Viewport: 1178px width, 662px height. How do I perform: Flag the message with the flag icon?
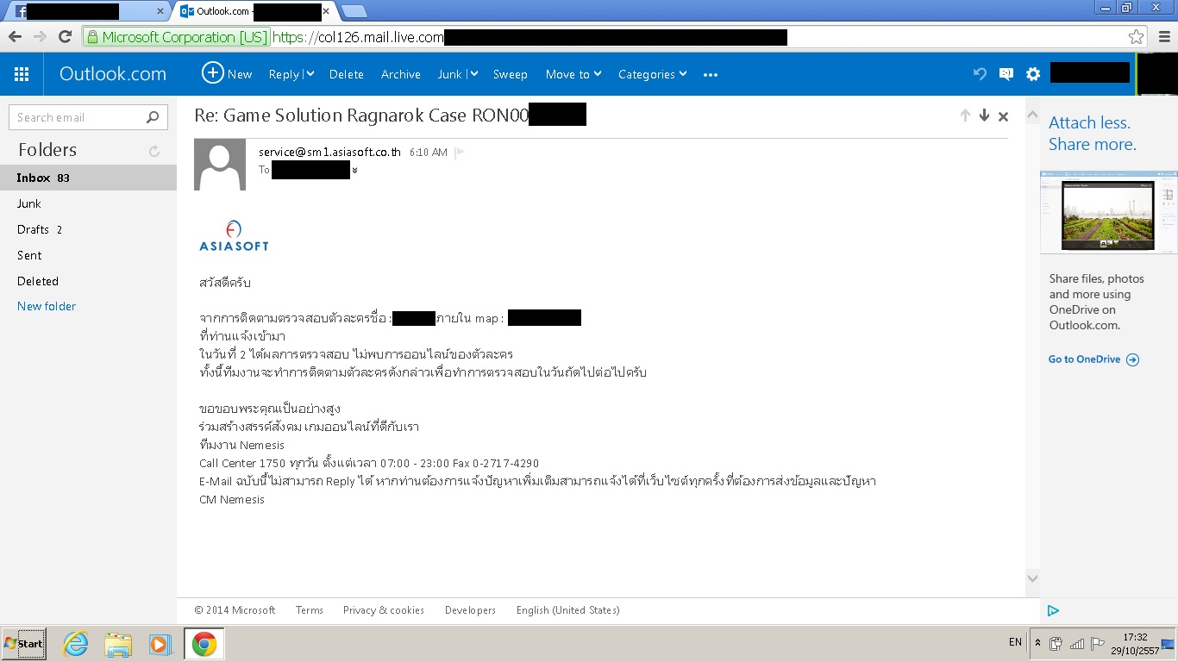460,153
